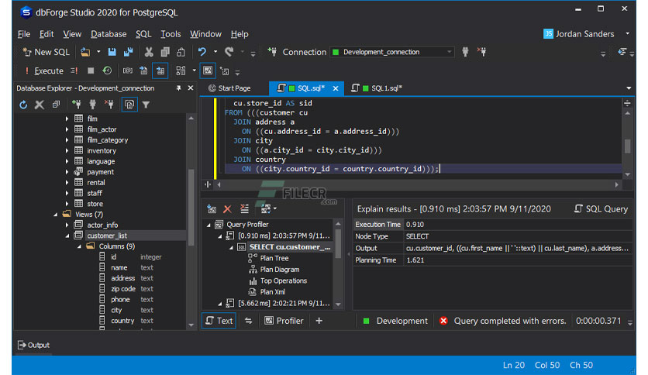This screenshot has width=648, height=375.
Task: Click the green execution history clock icon
Action: (107, 71)
